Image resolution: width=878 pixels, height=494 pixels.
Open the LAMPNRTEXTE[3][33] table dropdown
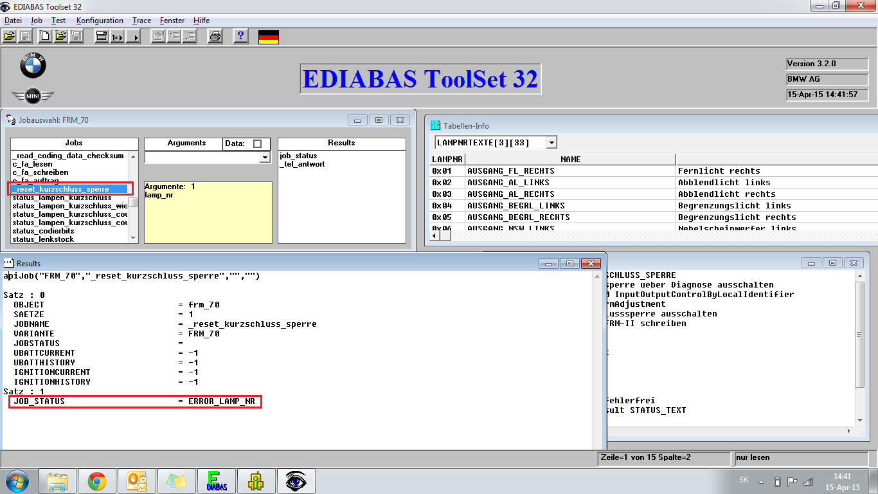click(551, 142)
